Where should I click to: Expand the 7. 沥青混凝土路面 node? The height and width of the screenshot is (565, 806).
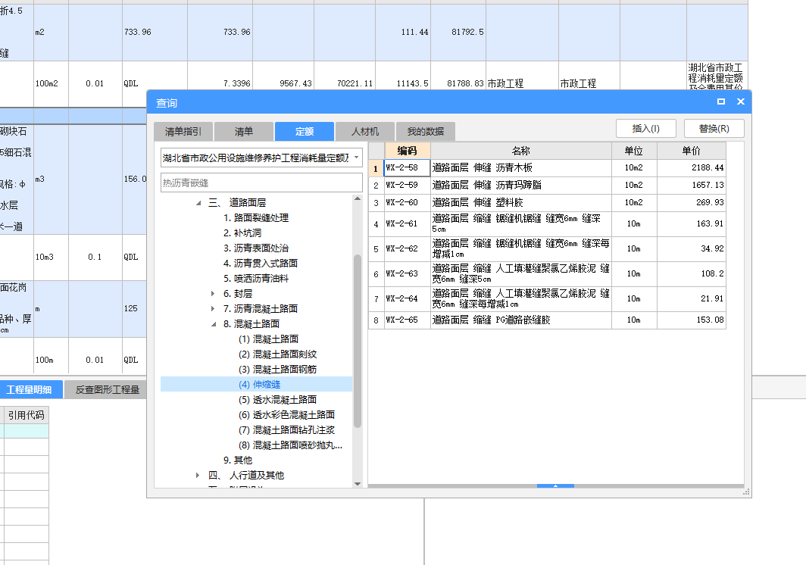[213, 309]
